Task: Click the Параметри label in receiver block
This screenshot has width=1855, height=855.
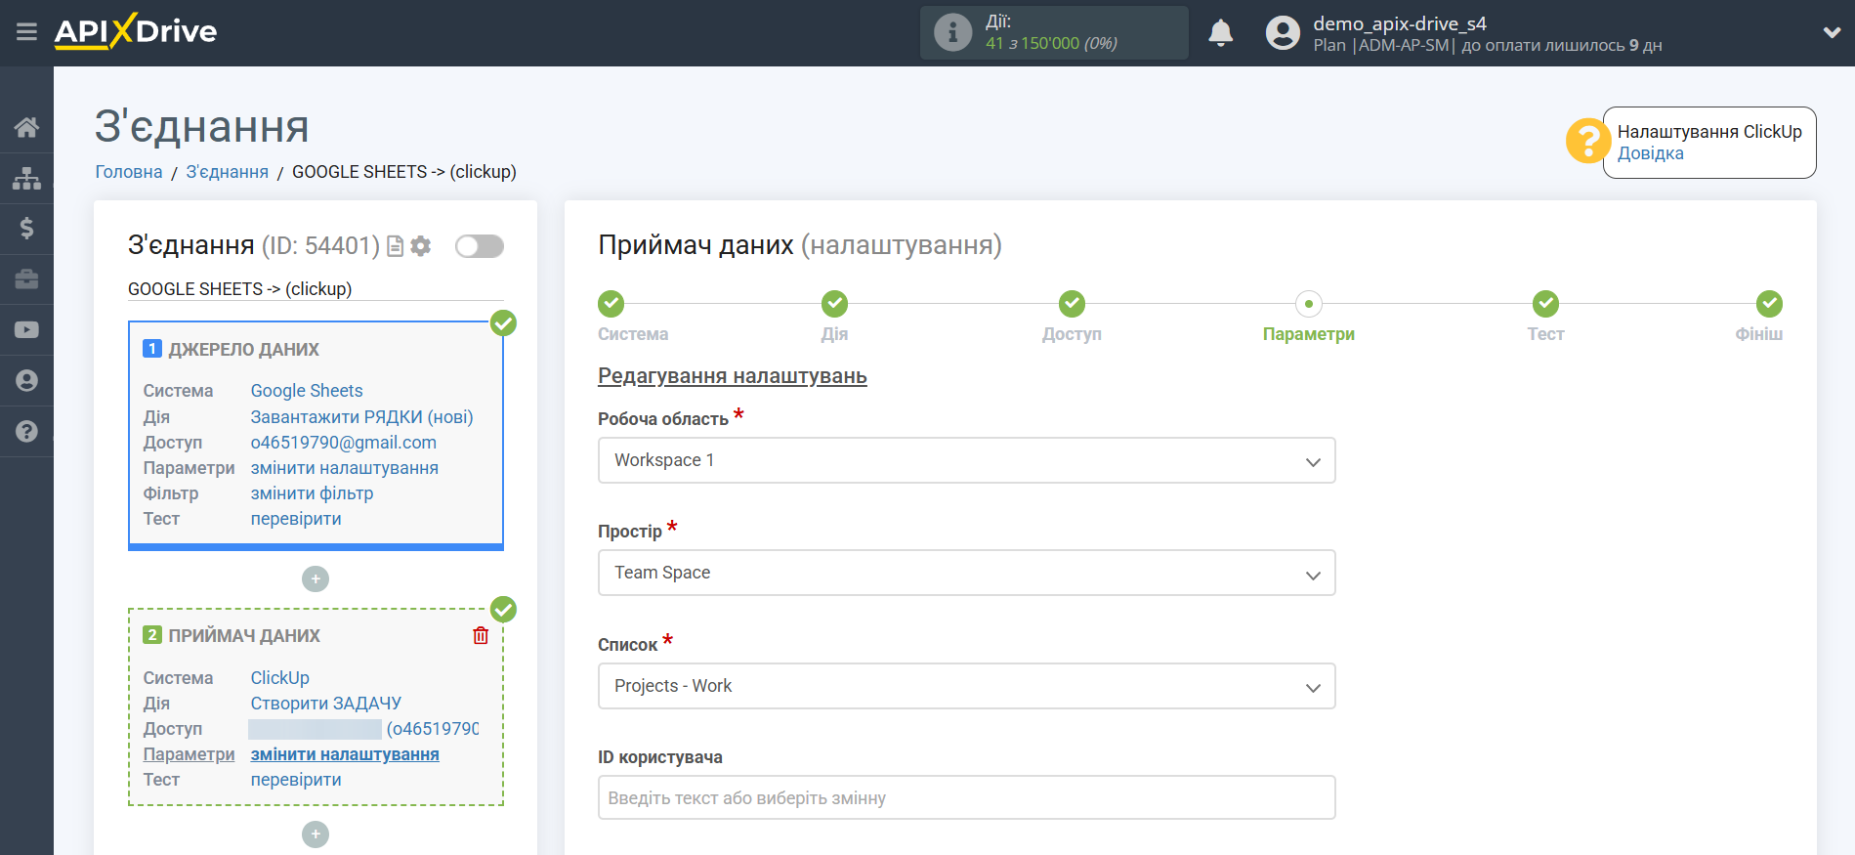Action: [189, 754]
